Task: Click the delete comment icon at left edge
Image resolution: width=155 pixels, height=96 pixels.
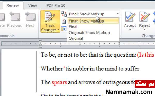Action: 2,17
